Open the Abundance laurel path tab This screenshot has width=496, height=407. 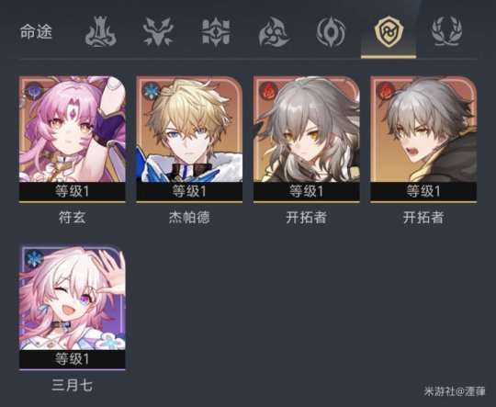[446, 31]
